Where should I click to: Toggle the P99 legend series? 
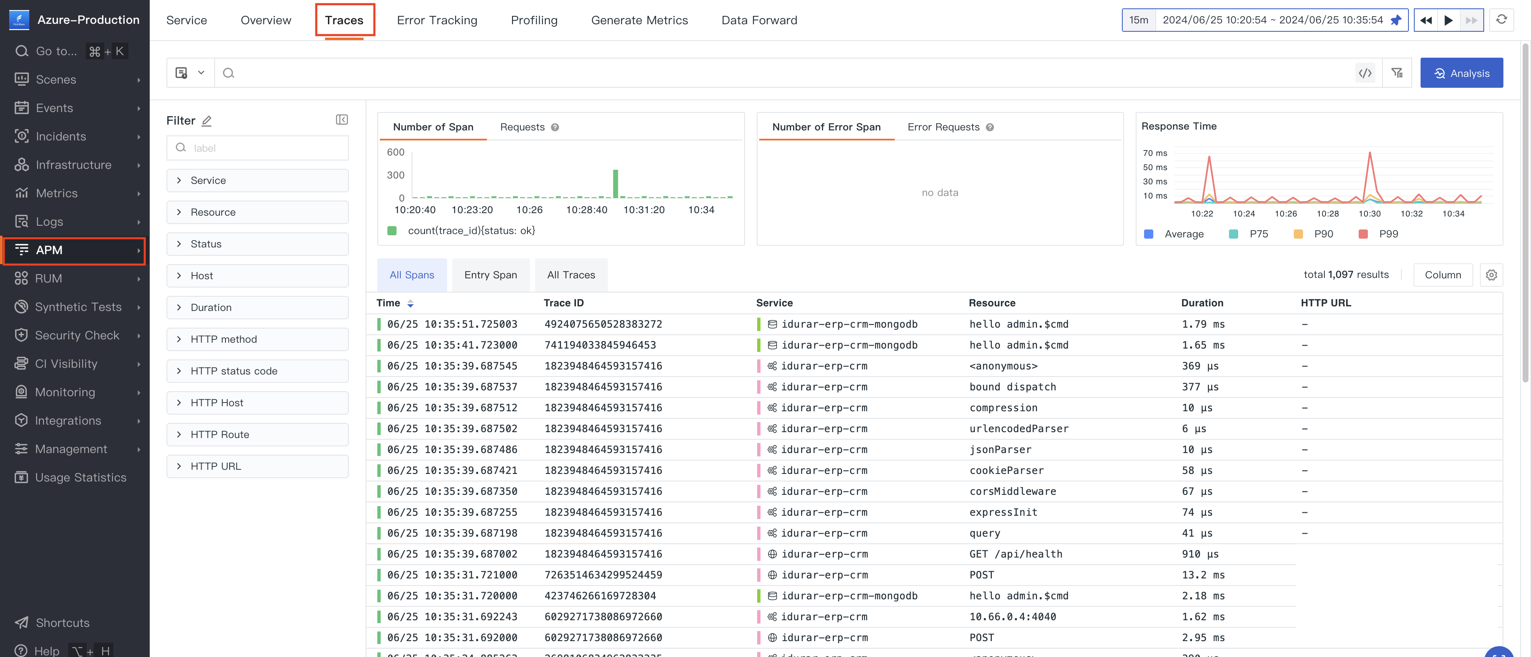pyautogui.click(x=1378, y=234)
